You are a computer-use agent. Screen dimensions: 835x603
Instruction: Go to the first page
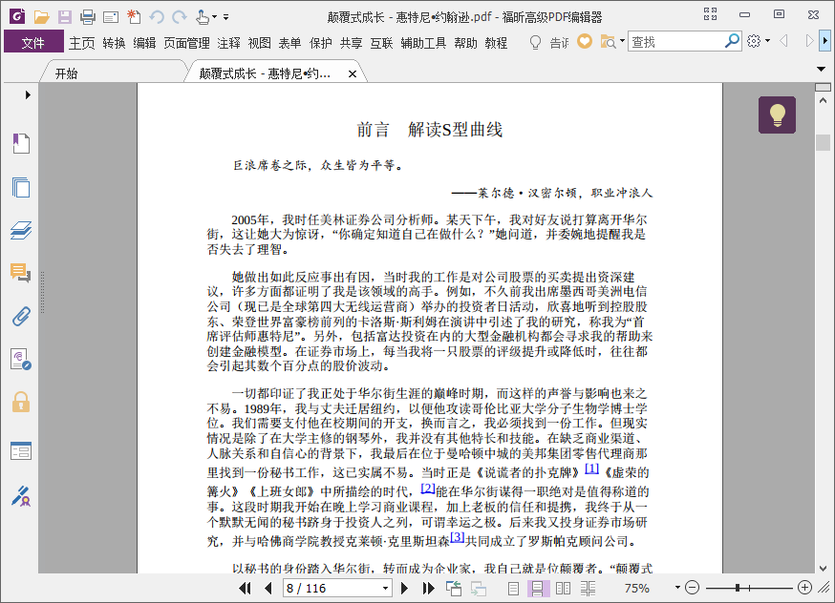point(245,588)
